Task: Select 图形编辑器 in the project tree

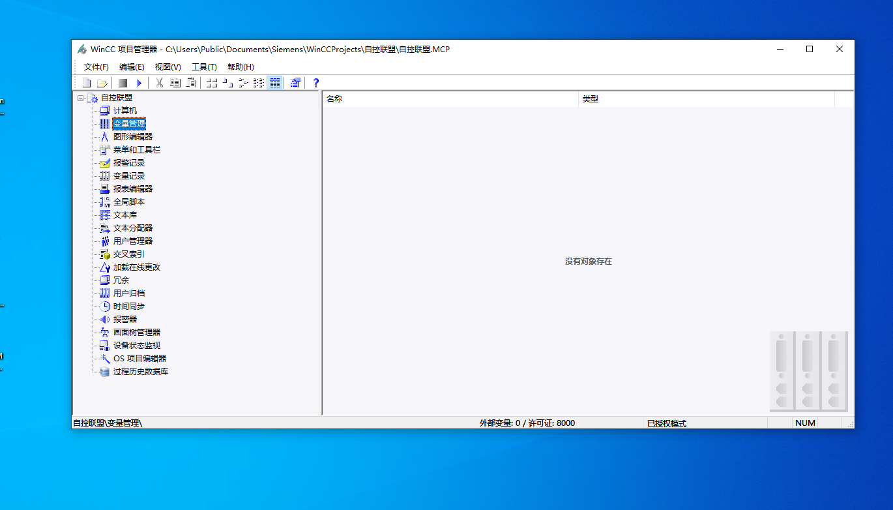Action: pyautogui.click(x=135, y=136)
